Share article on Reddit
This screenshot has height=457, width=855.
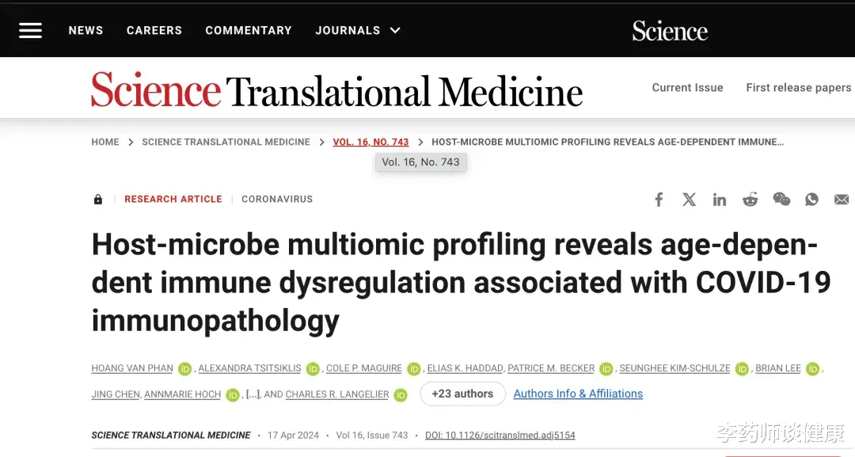(x=750, y=200)
